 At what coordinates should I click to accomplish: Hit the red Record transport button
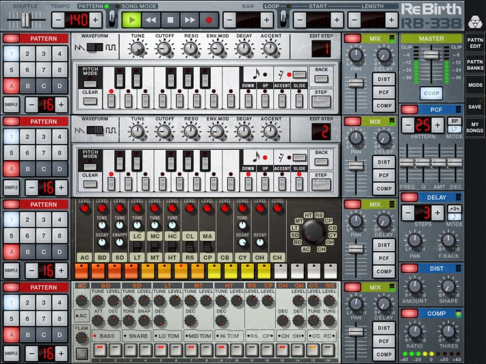(209, 19)
